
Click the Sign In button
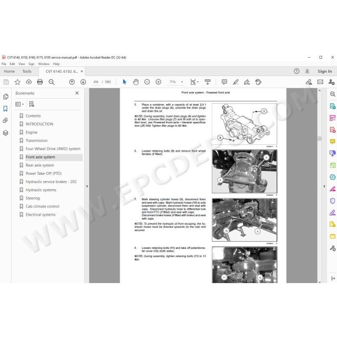(x=324, y=71)
